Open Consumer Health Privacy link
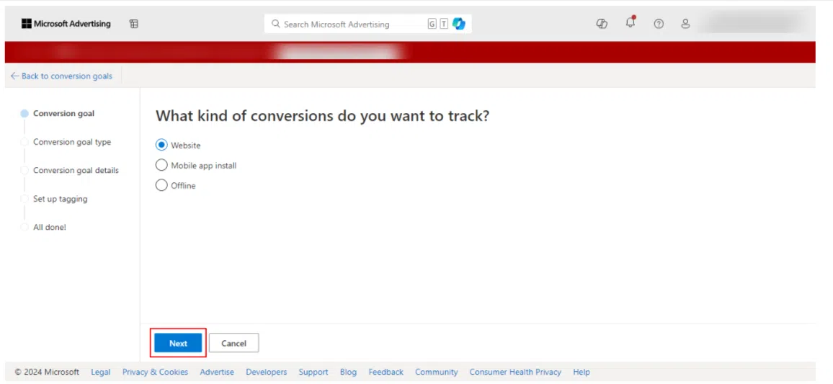 (x=515, y=372)
